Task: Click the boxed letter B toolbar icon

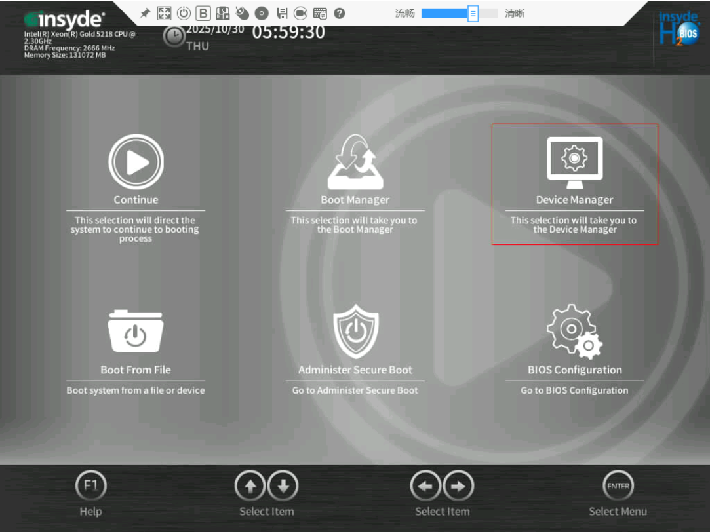Action: tap(203, 13)
